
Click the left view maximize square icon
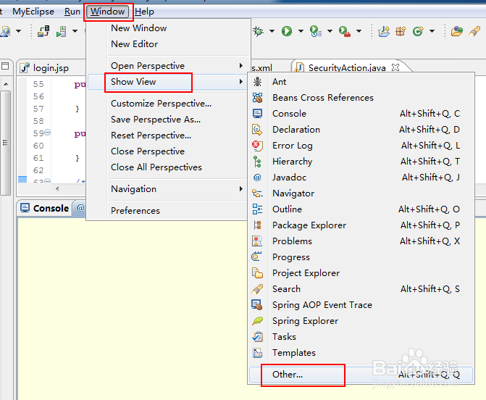(x=5, y=66)
